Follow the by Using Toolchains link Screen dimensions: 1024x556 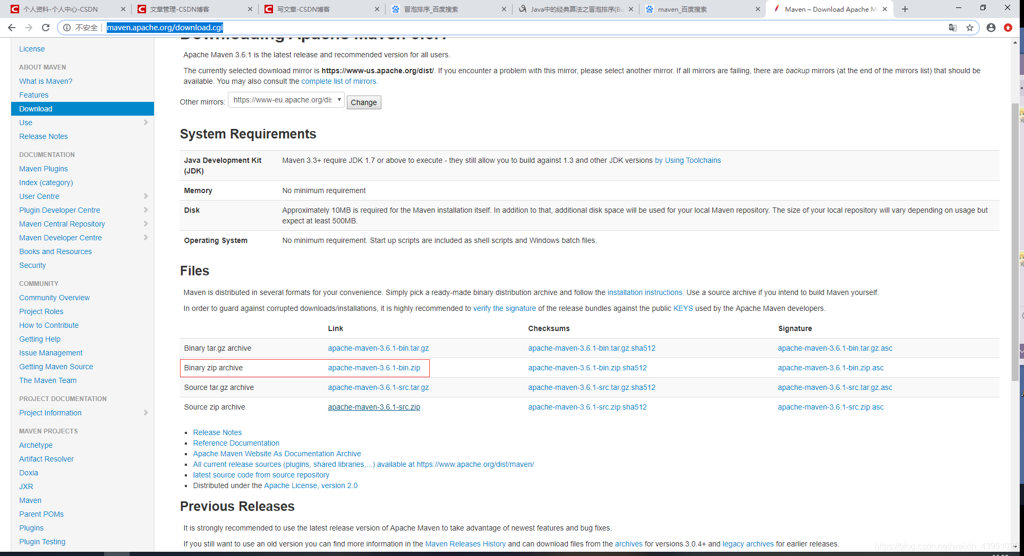pyautogui.click(x=688, y=160)
